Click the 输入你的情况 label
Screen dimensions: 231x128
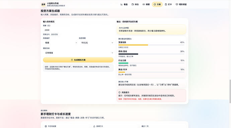click(x=49, y=22)
